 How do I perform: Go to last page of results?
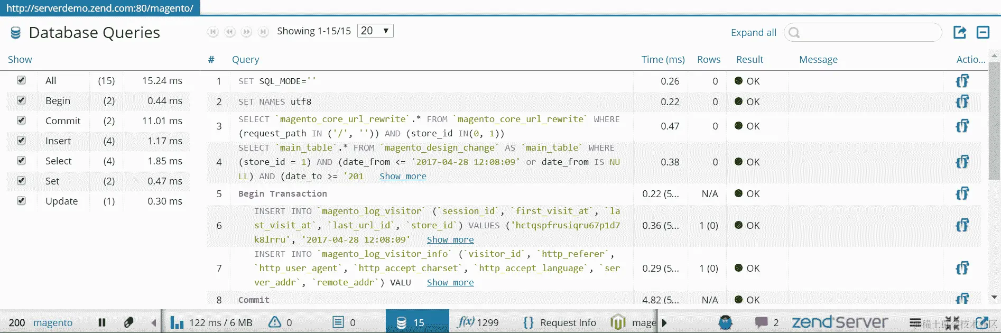(263, 32)
